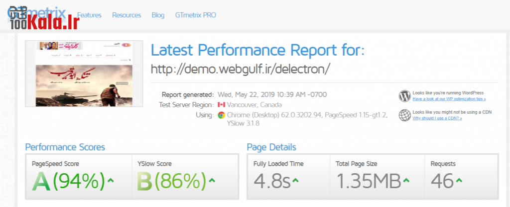Click the demo.webgulf.ir/delectron URL

tap(241, 69)
